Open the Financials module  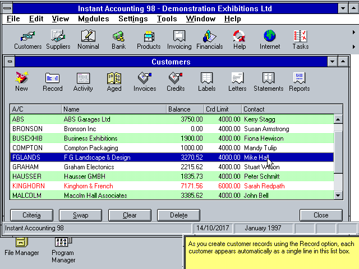[209, 40]
